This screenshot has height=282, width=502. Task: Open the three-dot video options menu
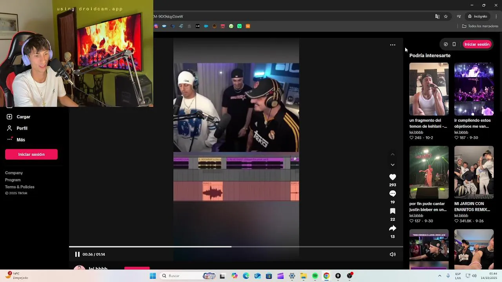coord(393,45)
